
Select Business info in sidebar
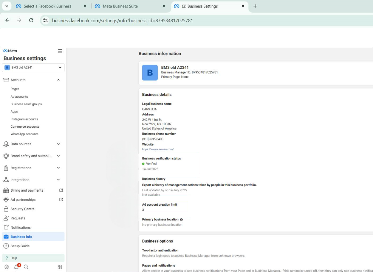[x=33, y=237]
